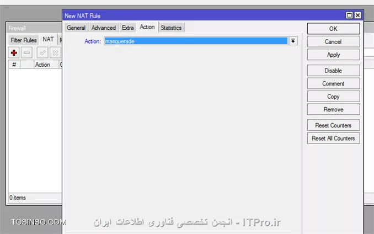The width and height of the screenshot is (374, 234).
Task: Click the 0 items status text
Action: click(x=18, y=198)
